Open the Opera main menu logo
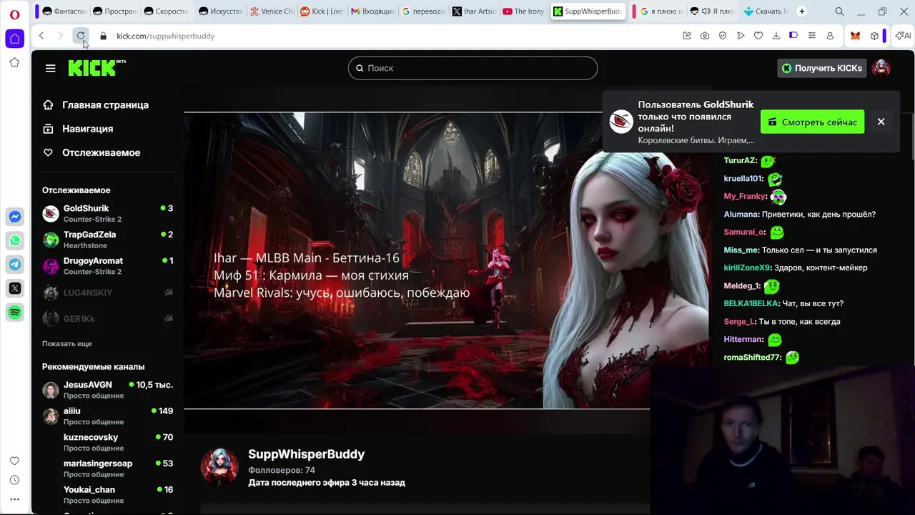The width and height of the screenshot is (915, 515). point(14,14)
